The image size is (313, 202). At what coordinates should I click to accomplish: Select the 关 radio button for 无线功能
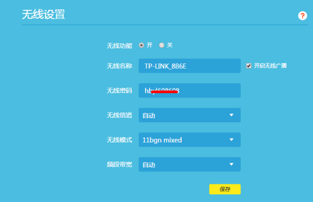click(x=162, y=45)
